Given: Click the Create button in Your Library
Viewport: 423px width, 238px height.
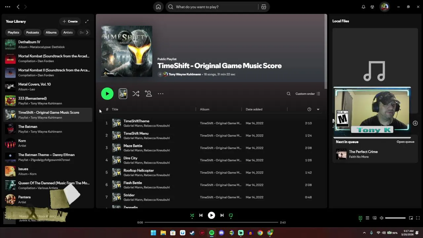Looking at the screenshot, I should click(x=70, y=21).
